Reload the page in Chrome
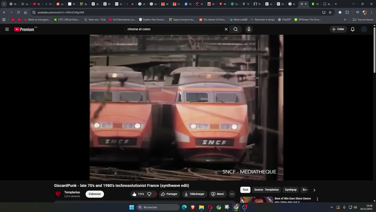376x212 pixels. [x=18, y=12]
